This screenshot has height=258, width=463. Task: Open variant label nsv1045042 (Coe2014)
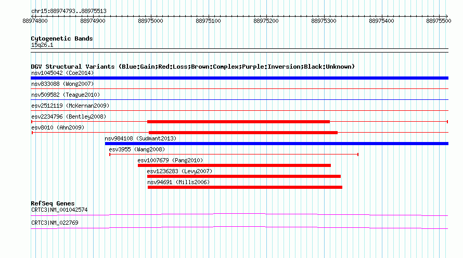[x=62, y=73]
